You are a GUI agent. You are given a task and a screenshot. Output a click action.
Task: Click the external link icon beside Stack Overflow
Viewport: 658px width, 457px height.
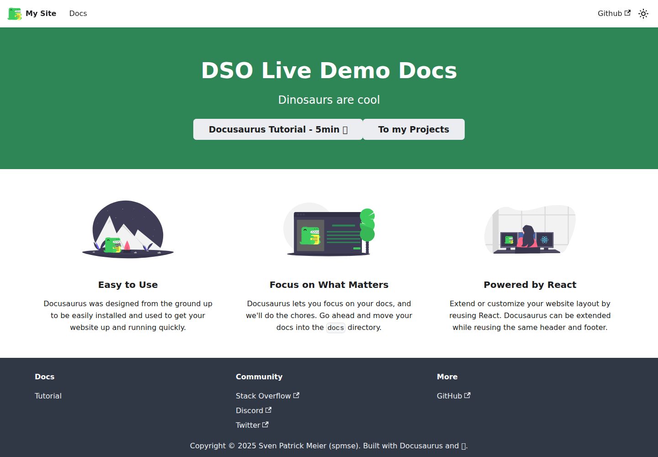pos(296,395)
